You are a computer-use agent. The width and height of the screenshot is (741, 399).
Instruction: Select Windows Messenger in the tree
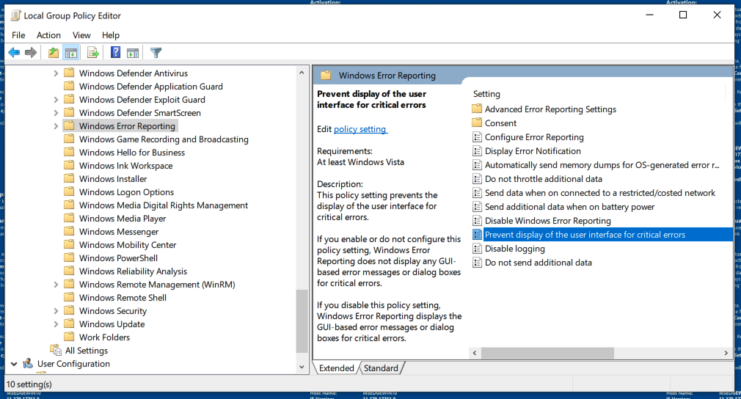pyautogui.click(x=119, y=232)
